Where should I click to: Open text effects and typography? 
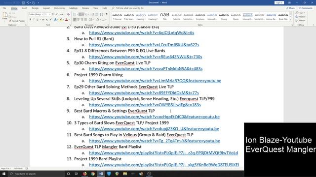pos(55,20)
